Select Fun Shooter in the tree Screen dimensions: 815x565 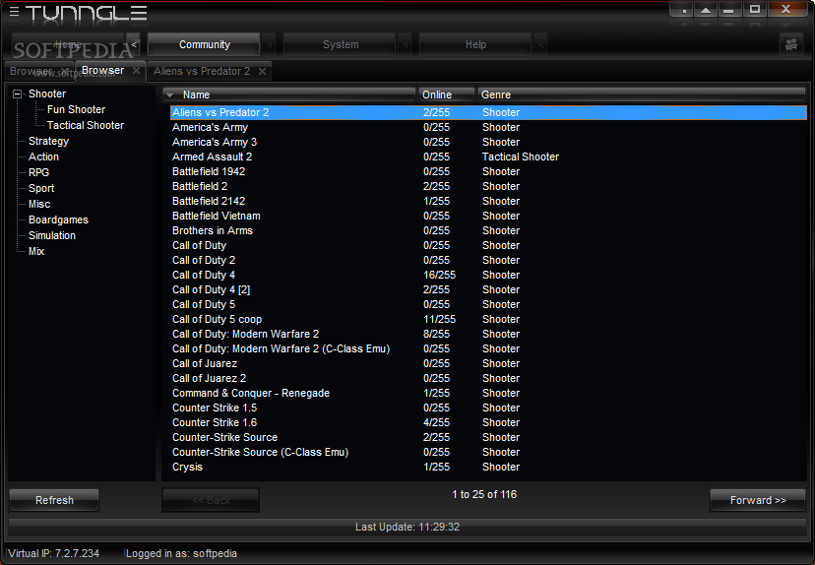(76, 109)
